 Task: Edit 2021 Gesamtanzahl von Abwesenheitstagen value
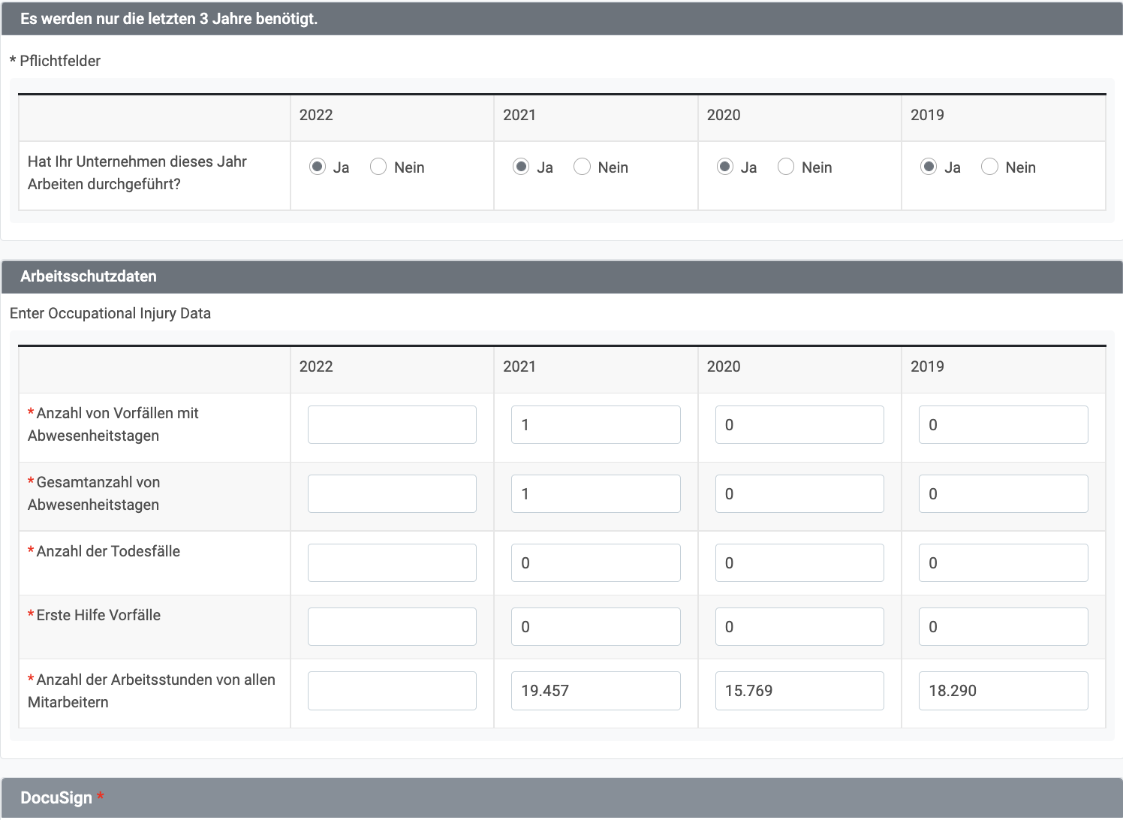click(595, 494)
